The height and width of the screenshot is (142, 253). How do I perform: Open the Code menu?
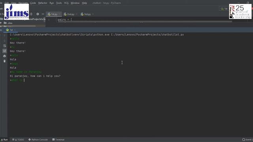33,3
